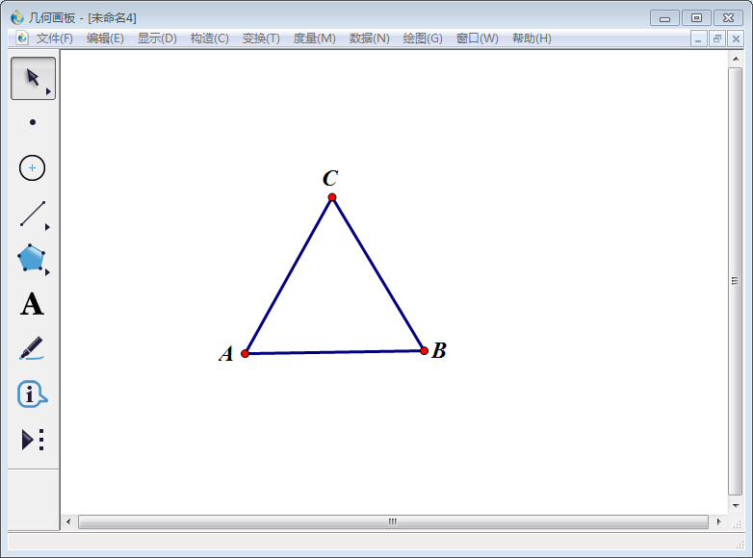Click the horizontal scrollbar thumb

pos(393,521)
